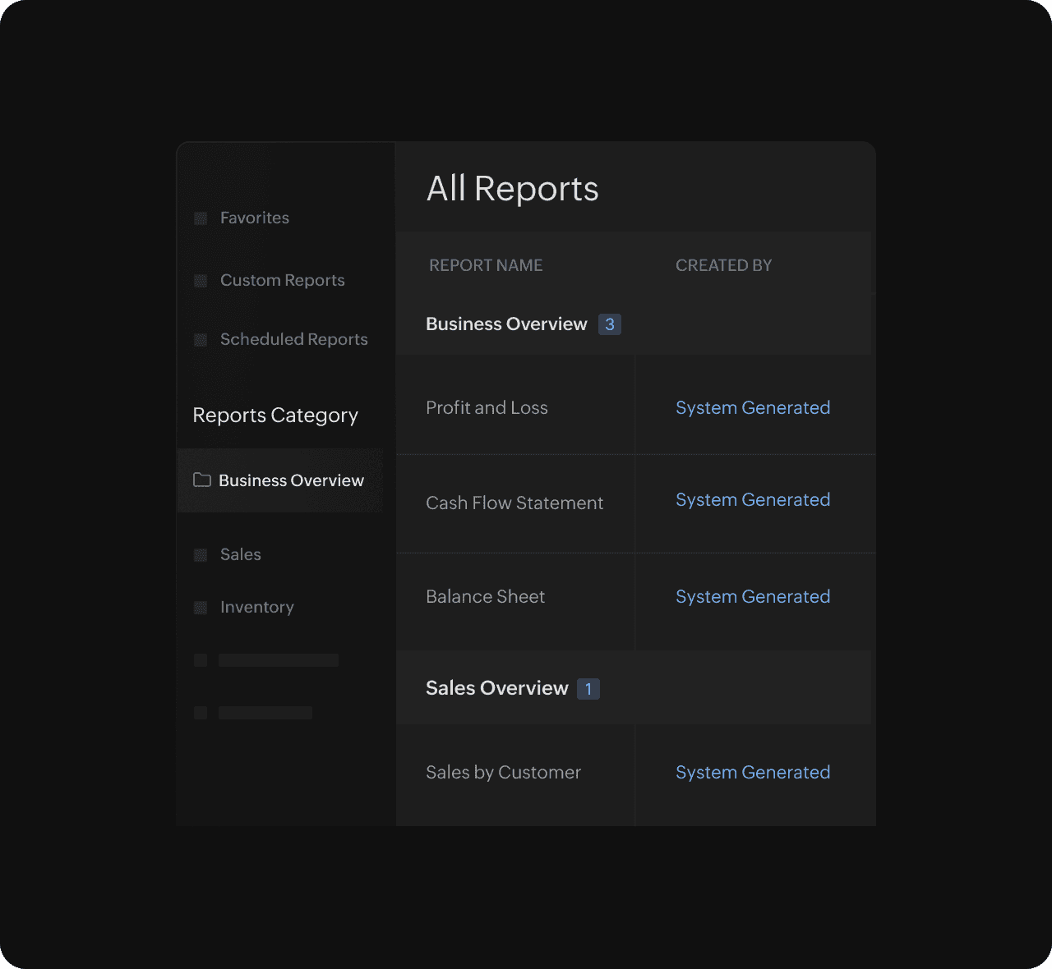Image resolution: width=1052 pixels, height=969 pixels.
Task: Click the icon next to Scheduled Reports
Action: click(201, 340)
